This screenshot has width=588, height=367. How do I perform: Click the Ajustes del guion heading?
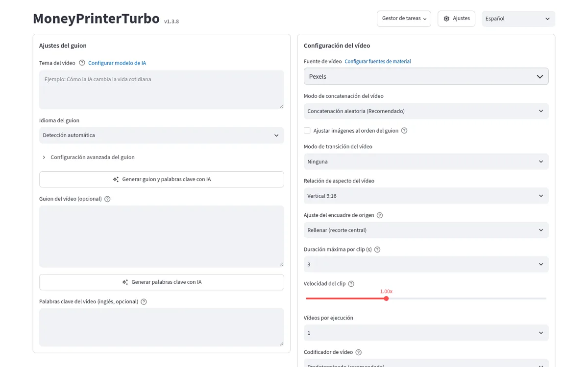coord(63,46)
